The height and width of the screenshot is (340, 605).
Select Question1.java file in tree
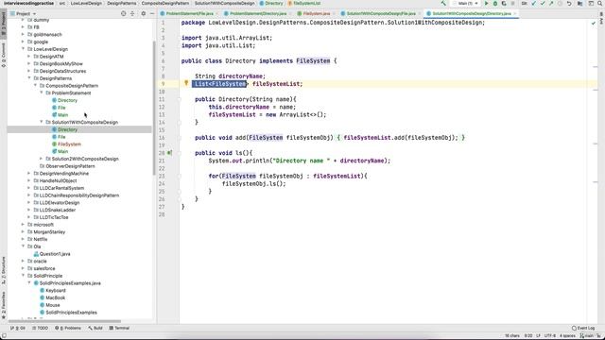click(55, 254)
